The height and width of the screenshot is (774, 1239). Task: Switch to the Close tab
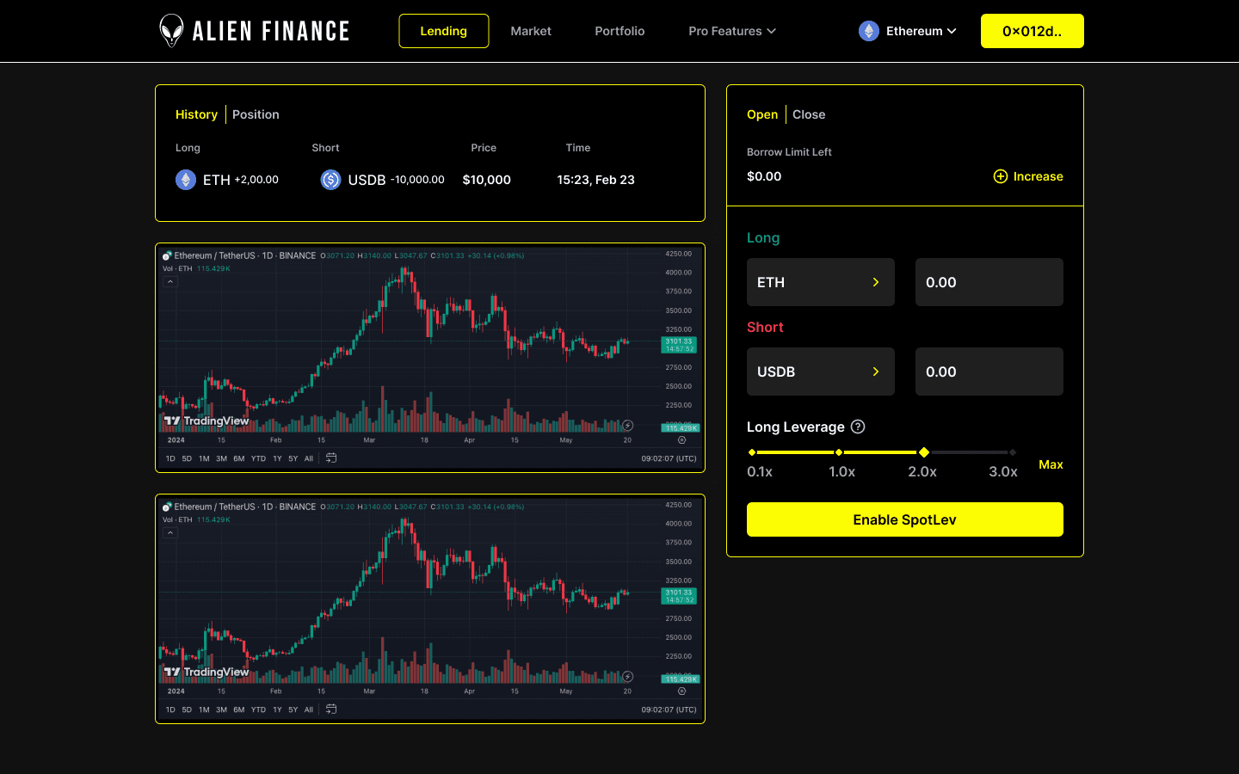tap(808, 114)
